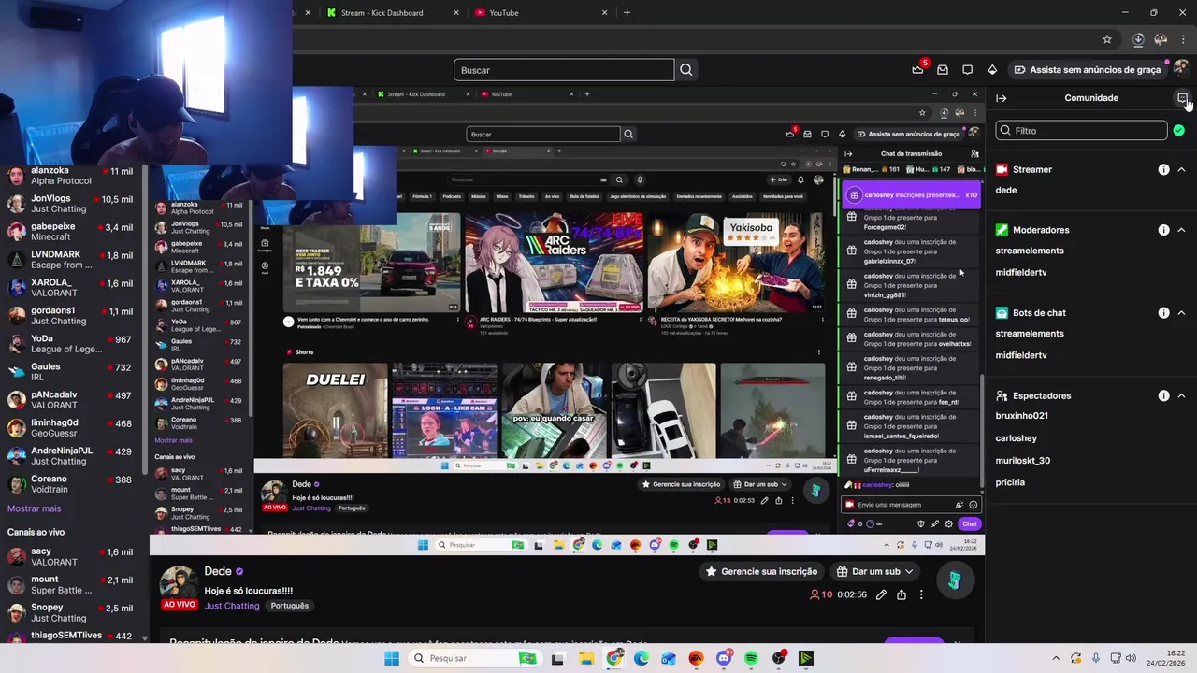Click the Bits diamond icon in top bar
The image size is (1197, 673).
(x=992, y=70)
